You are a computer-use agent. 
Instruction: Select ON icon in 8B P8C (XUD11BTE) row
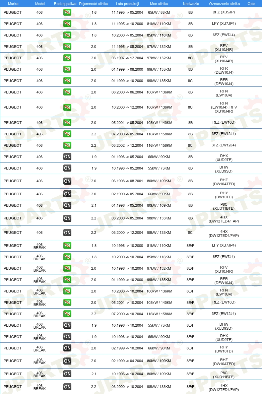pos(67,205)
